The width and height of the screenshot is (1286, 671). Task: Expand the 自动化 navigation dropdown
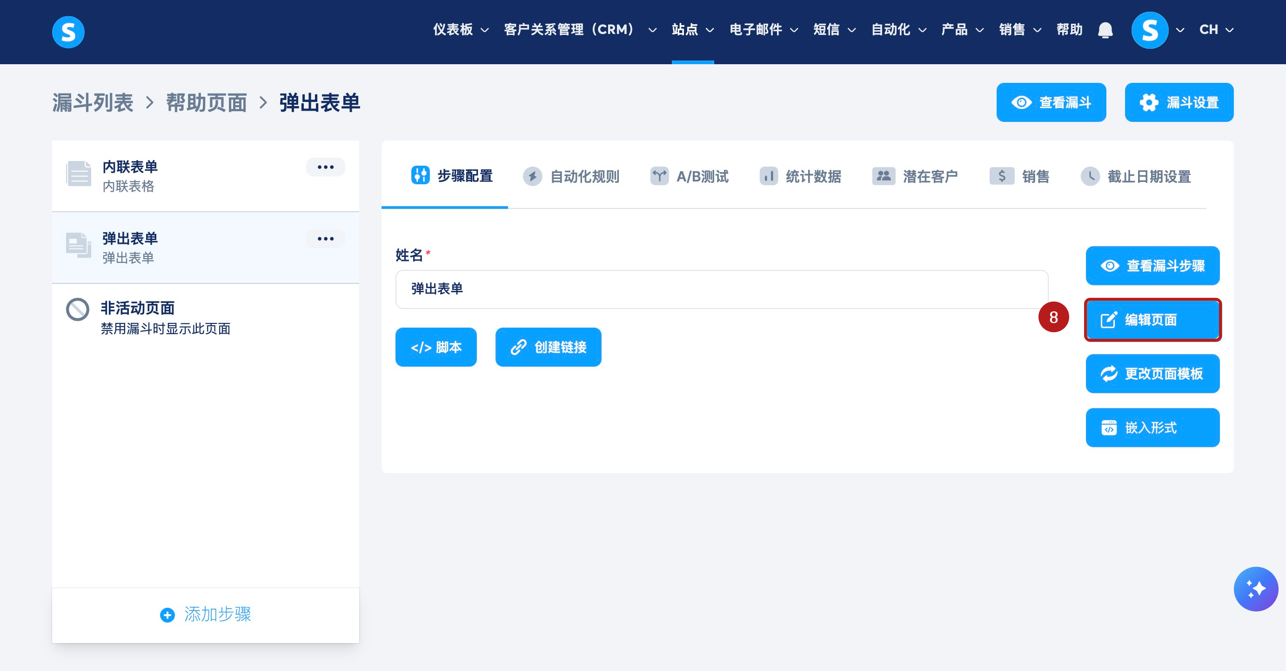[898, 30]
